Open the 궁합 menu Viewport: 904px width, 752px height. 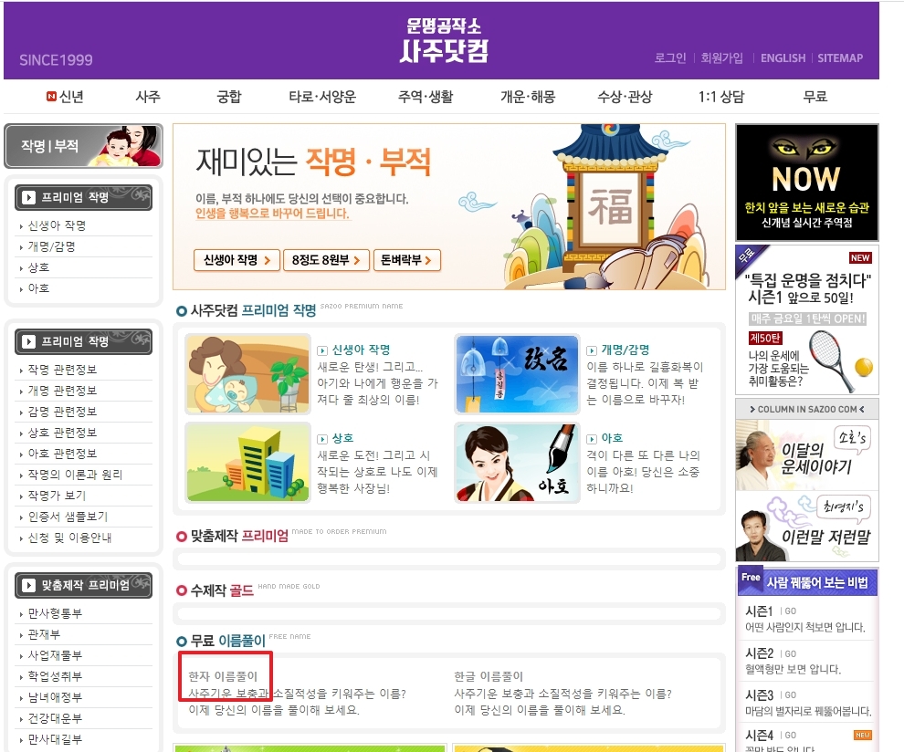coord(229,97)
